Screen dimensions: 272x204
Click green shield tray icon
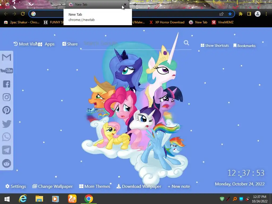click(x=222, y=199)
